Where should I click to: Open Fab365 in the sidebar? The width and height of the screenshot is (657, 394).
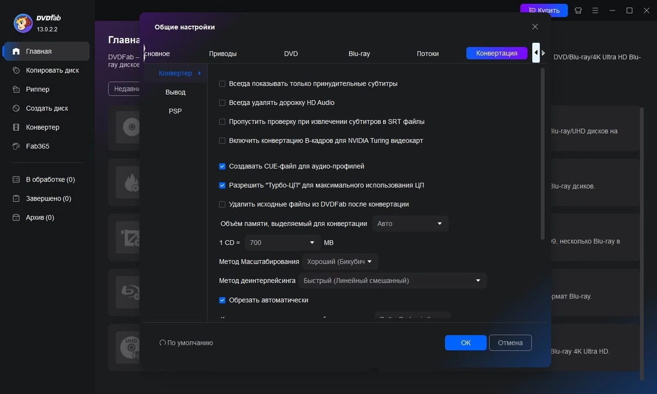pos(46,146)
